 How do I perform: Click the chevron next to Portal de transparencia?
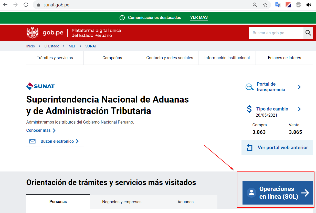click(300, 87)
